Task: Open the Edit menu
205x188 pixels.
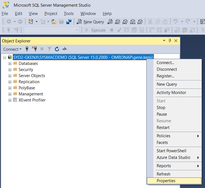Action: pyautogui.click(x=19, y=14)
